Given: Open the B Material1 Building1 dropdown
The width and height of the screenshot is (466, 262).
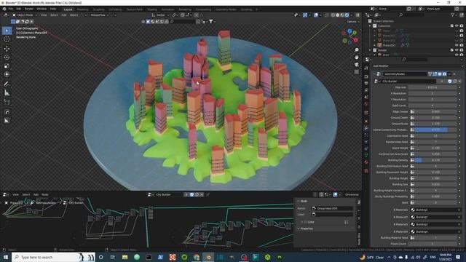Looking at the screenshot, I should click(x=436, y=210).
